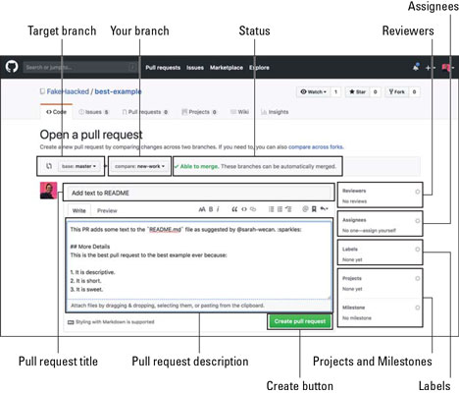The height and width of the screenshot is (393, 459).
Task: Add a link using chain icon
Action: click(253, 209)
